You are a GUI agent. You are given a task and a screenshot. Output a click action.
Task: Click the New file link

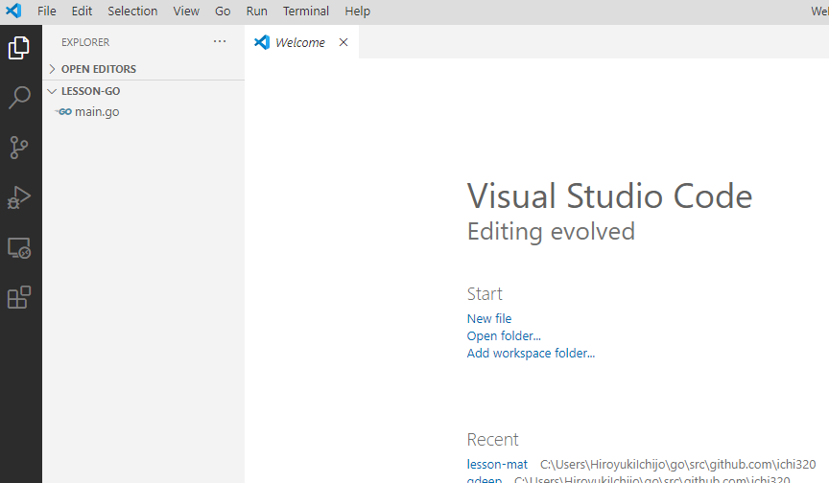[x=489, y=319]
